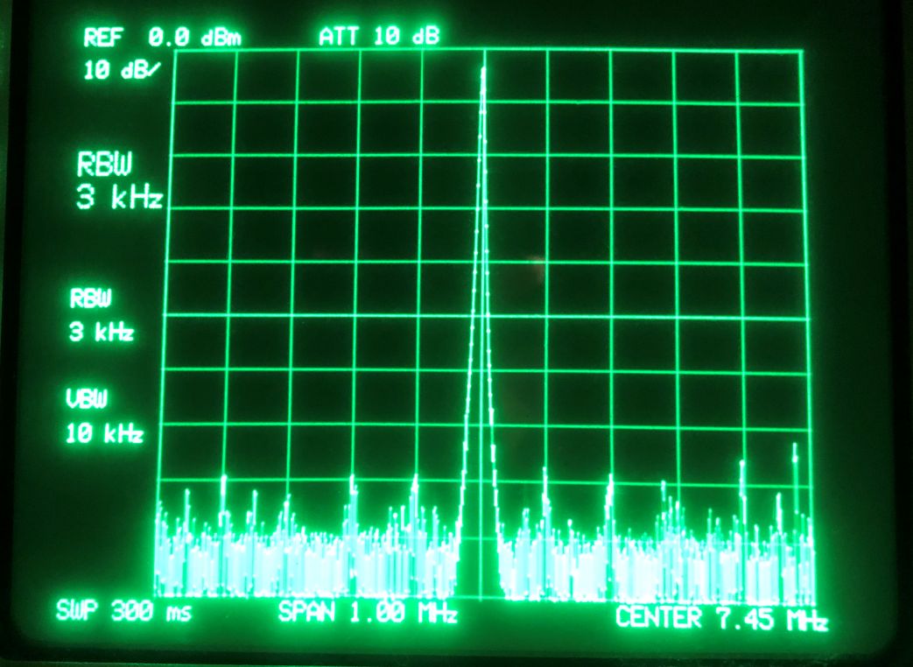913x667 pixels.
Task: Click the REF 0.0 dBm readout
Action: [x=162, y=39]
